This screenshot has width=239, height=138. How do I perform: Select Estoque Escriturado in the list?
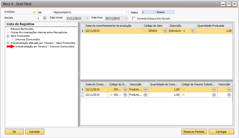tap(22, 29)
